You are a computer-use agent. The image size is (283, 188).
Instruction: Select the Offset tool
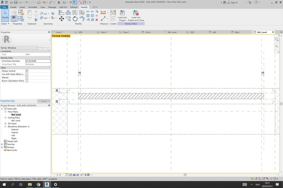pyautogui.click(x=68, y=12)
